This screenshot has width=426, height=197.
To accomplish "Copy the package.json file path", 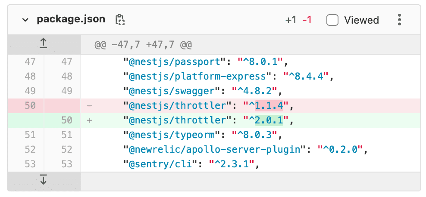I will click(x=120, y=19).
